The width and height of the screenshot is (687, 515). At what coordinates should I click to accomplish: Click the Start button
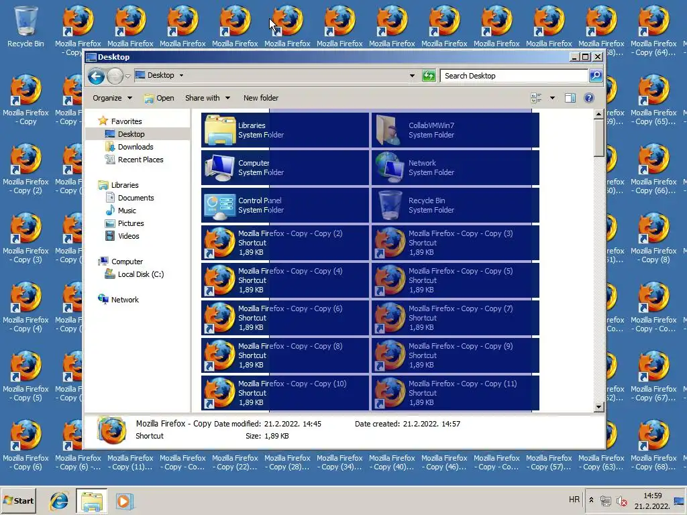pos(18,500)
